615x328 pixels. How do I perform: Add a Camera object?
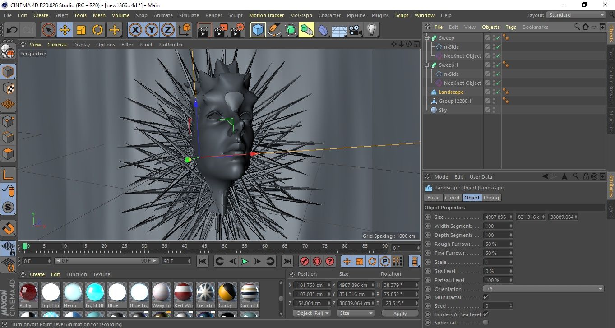pos(355,30)
